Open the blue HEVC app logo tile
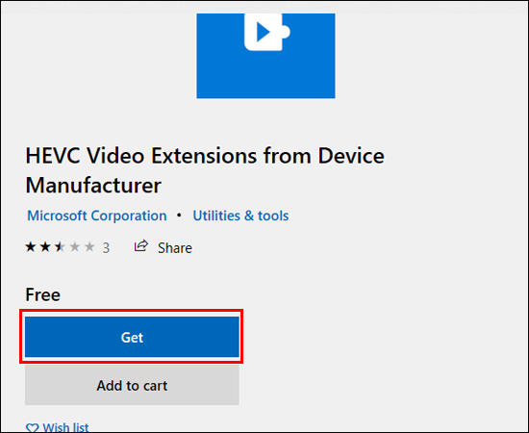The height and width of the screenshot is (433, 529). click(265, 56)
